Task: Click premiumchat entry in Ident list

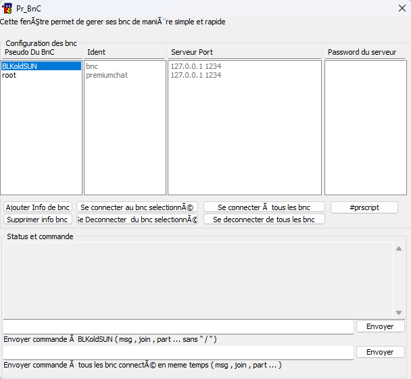Action: pos(125,75)
